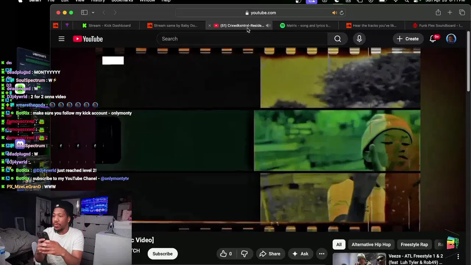
Task: Open the Veeze - ATL Freestyle 1 & 2 title
Action: (x=415, y=259)
